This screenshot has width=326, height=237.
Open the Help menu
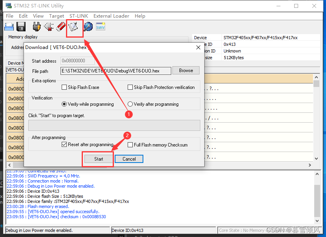pyautogui.click(x=140, y=16)
